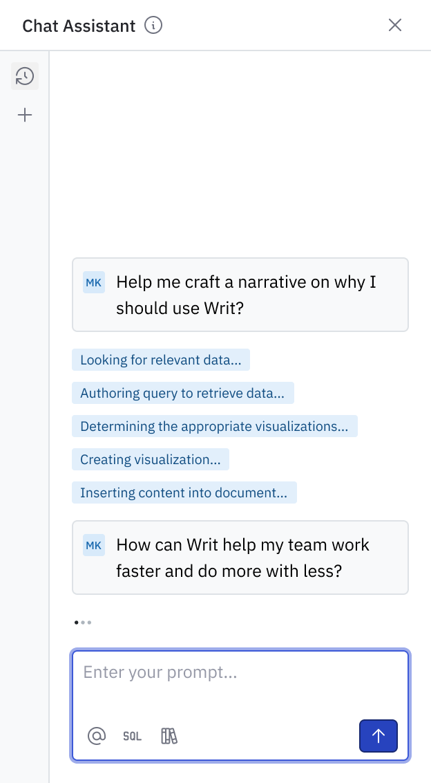Insert a mention with the @ icon

click(97, 735)
